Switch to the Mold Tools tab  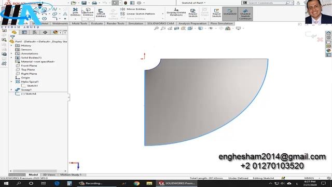[x=79, y=23]
